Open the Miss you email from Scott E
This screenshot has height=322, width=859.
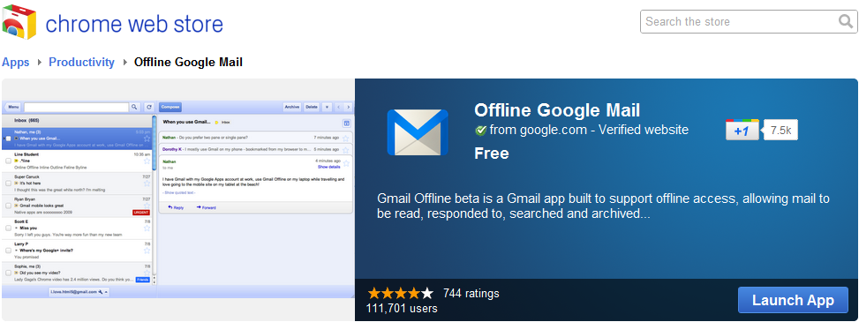coord(77,228)
